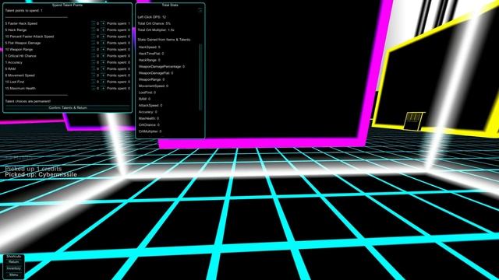
Task: Plus button for Flat Weapon Damage
Action: coord(103,43)
